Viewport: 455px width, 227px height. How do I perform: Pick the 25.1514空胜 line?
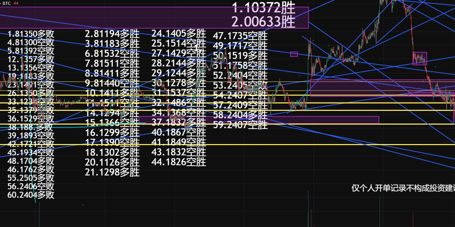[x=179, y=43]
